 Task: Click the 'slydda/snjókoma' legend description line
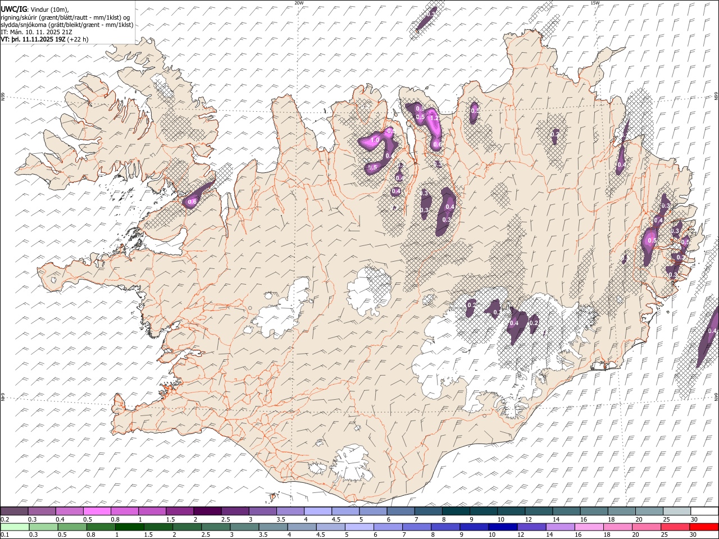pos(67,25)
